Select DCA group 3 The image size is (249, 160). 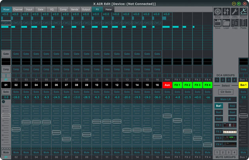pyautogui.click(x=229, y=80)
